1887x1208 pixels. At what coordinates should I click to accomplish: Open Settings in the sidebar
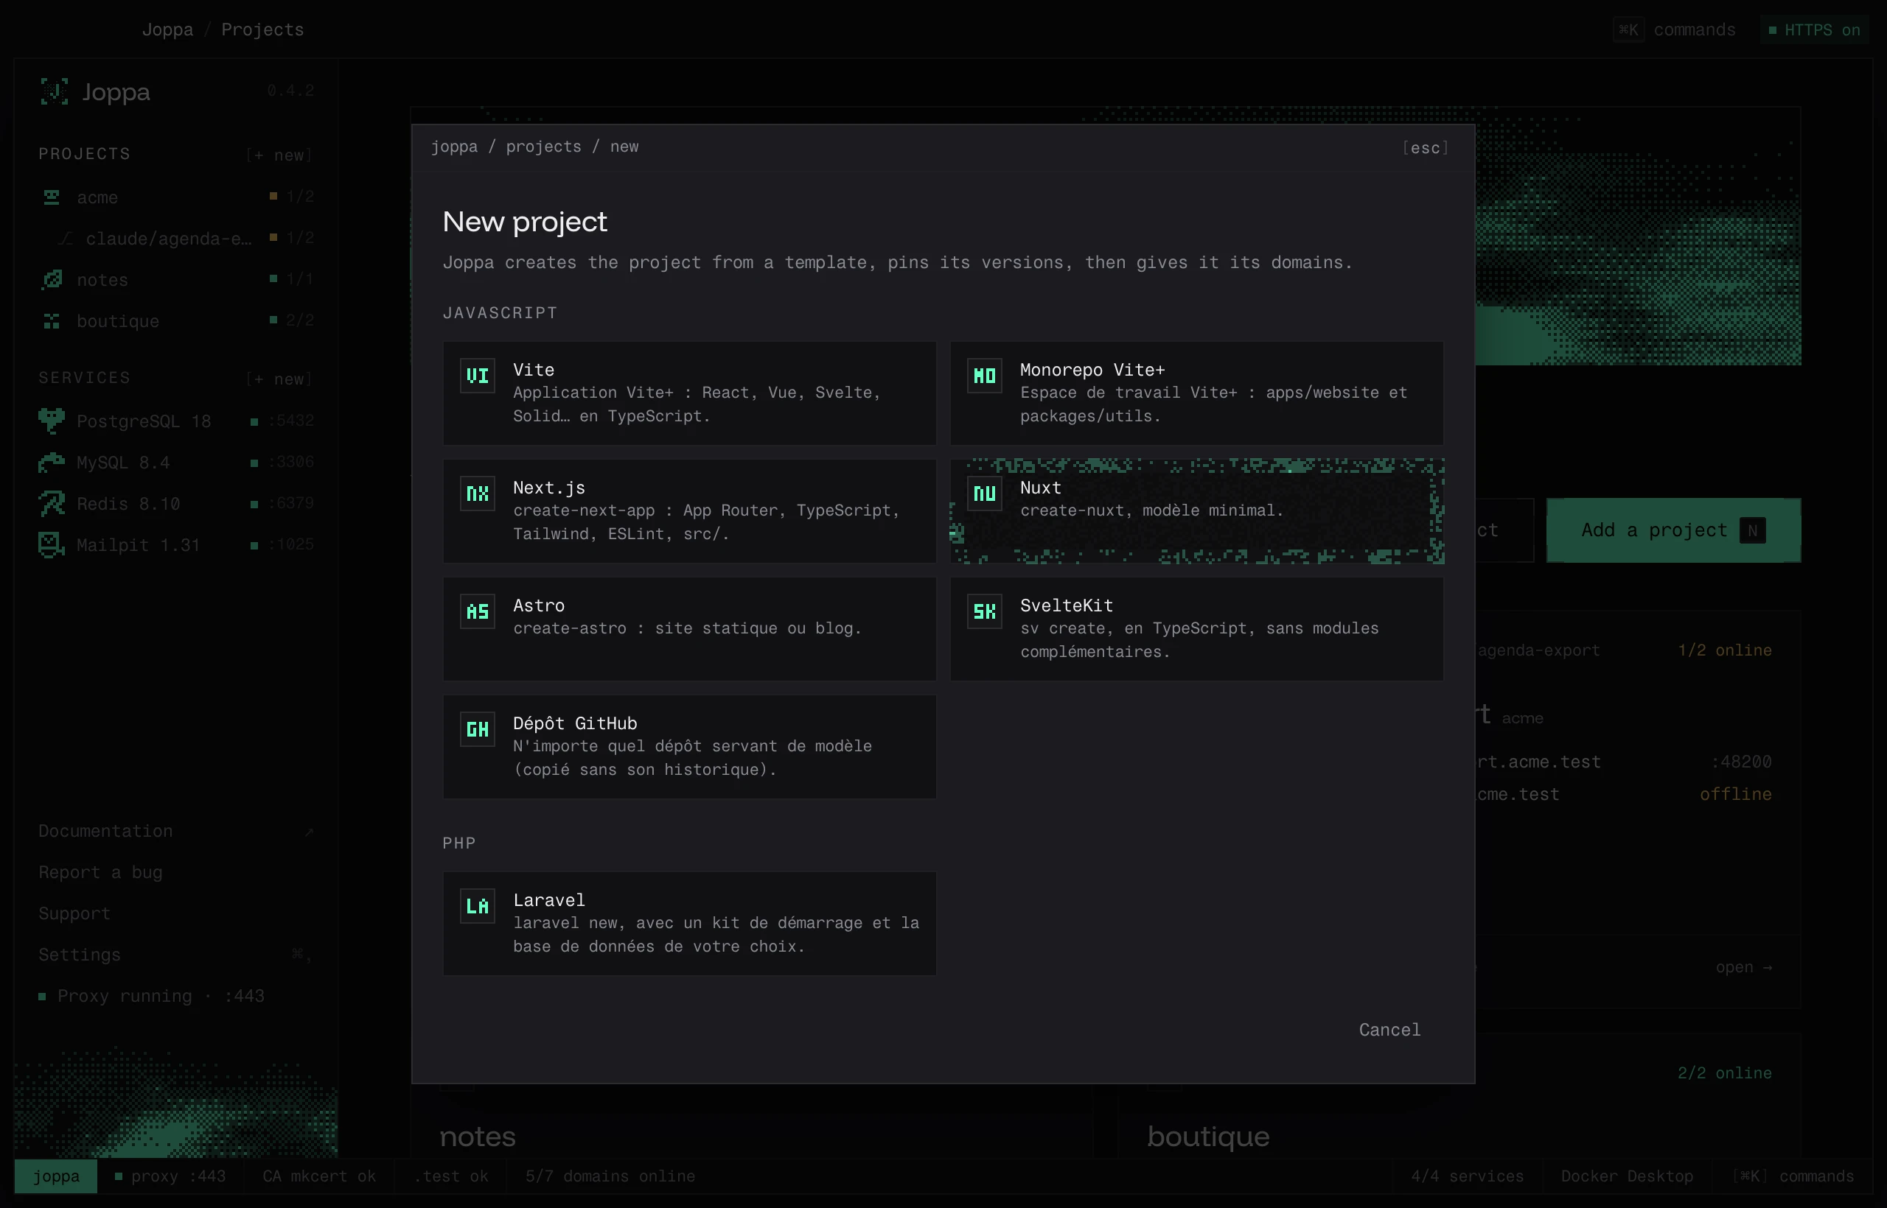(x=176, y=955)
